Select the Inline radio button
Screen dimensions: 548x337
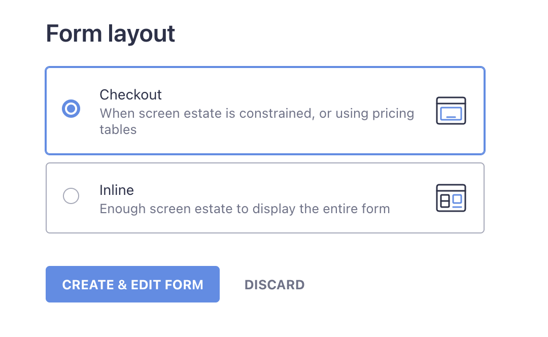coord(71,196)
